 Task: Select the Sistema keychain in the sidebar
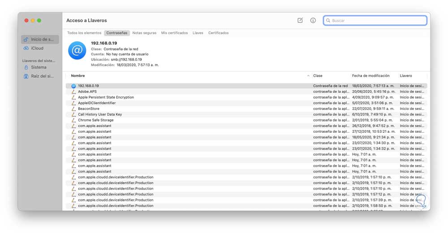(x=39, y=67)
